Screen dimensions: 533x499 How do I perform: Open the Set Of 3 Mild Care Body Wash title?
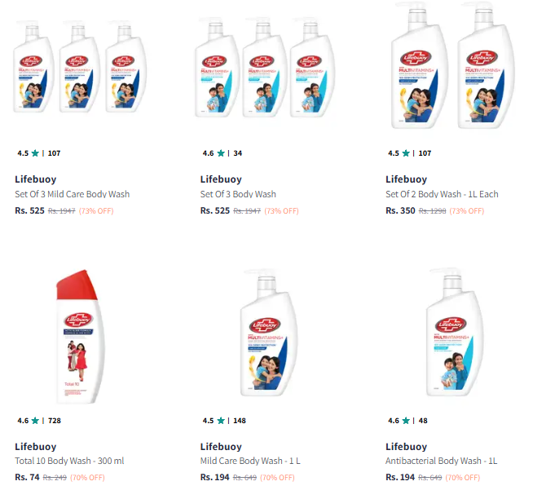point(73,194)
